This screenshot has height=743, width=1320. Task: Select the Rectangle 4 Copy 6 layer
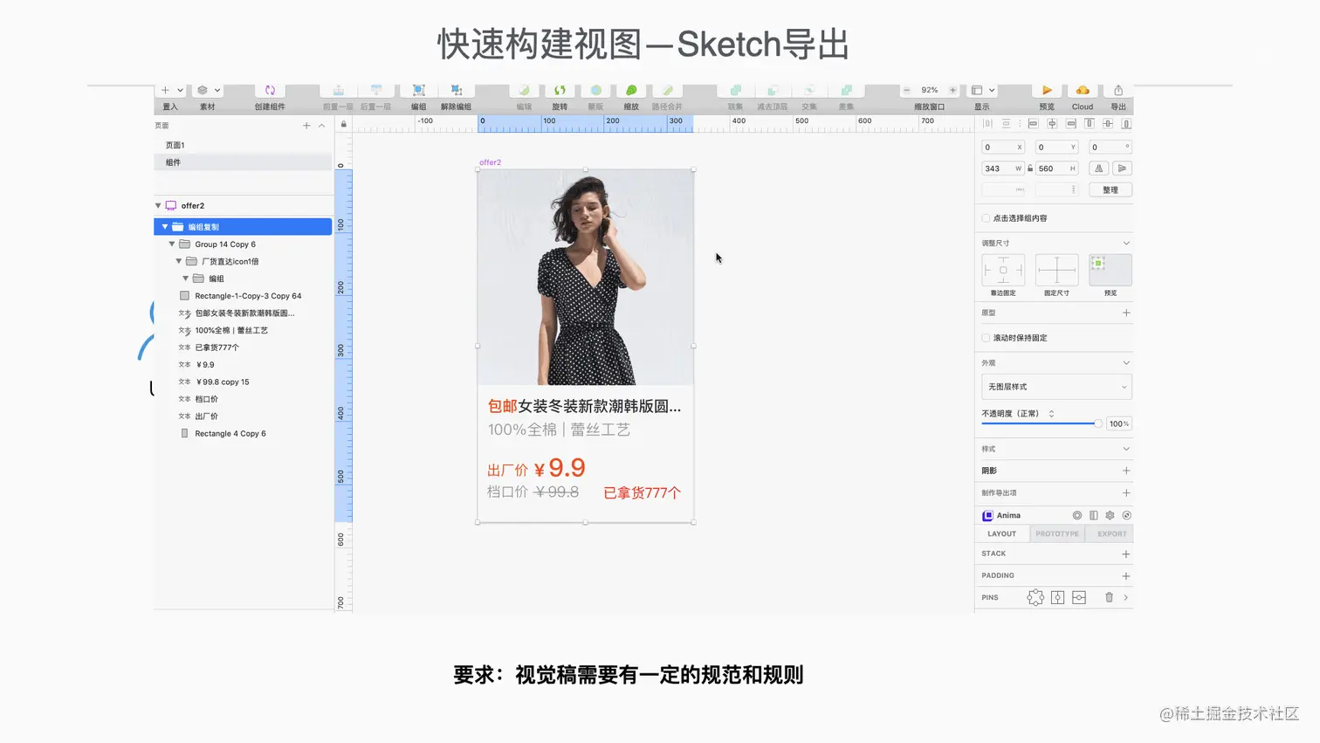pos(230,433)
